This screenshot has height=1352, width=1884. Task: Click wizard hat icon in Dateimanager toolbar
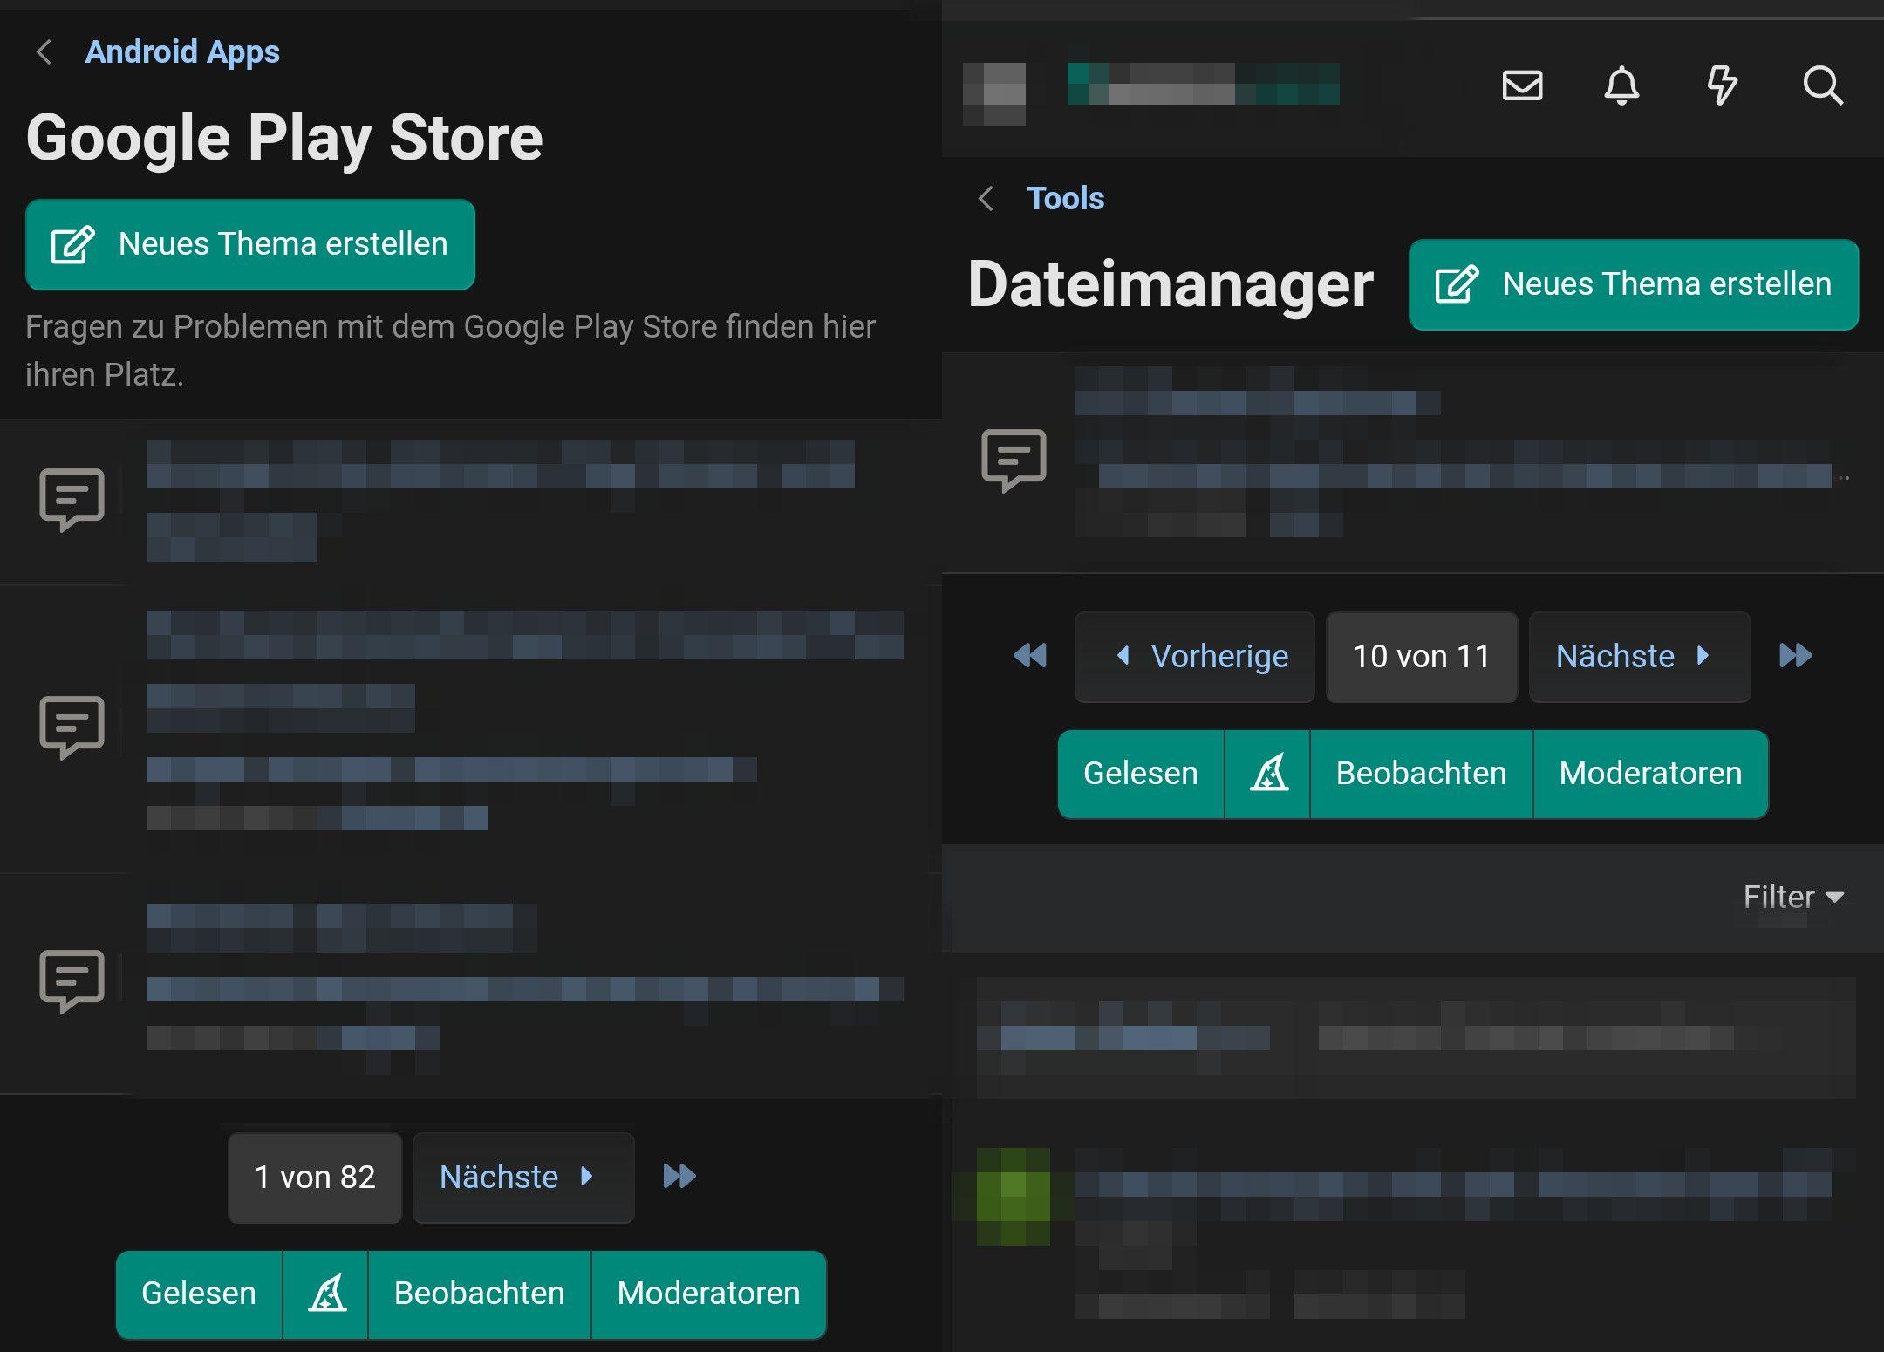pos(1268,775)
